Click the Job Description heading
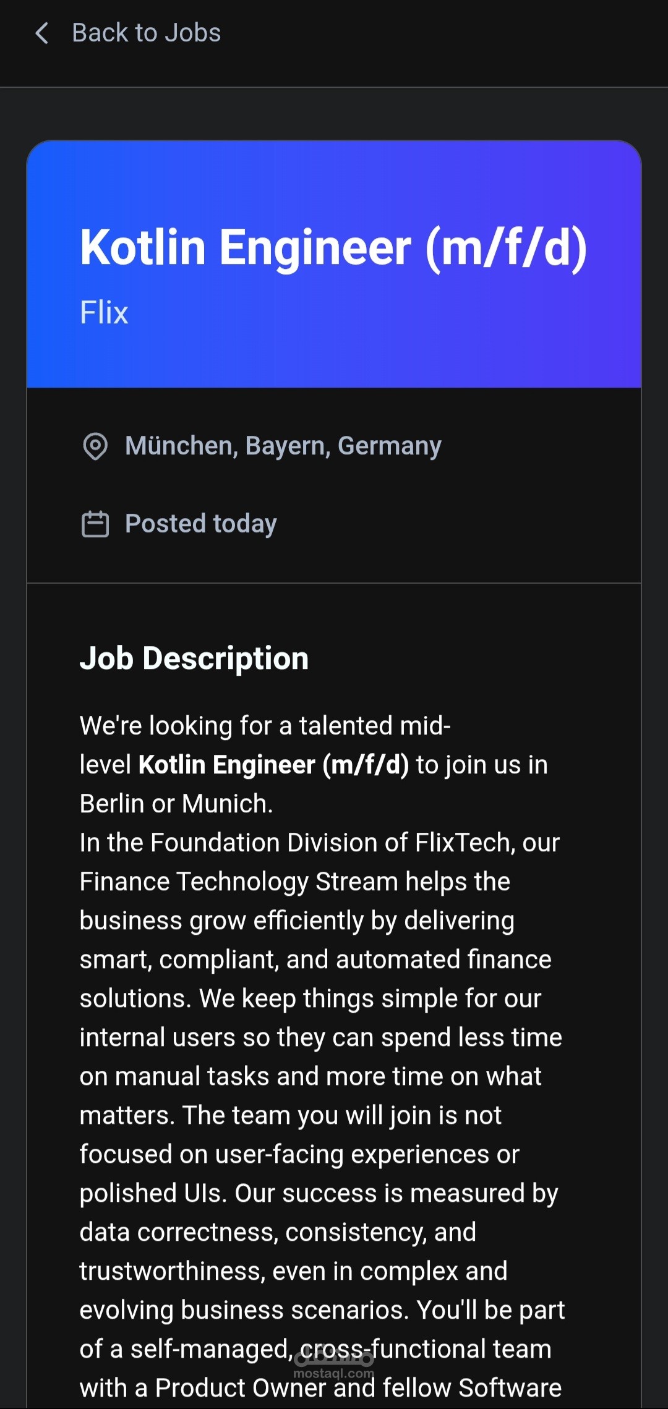 [x=194, y=658]
